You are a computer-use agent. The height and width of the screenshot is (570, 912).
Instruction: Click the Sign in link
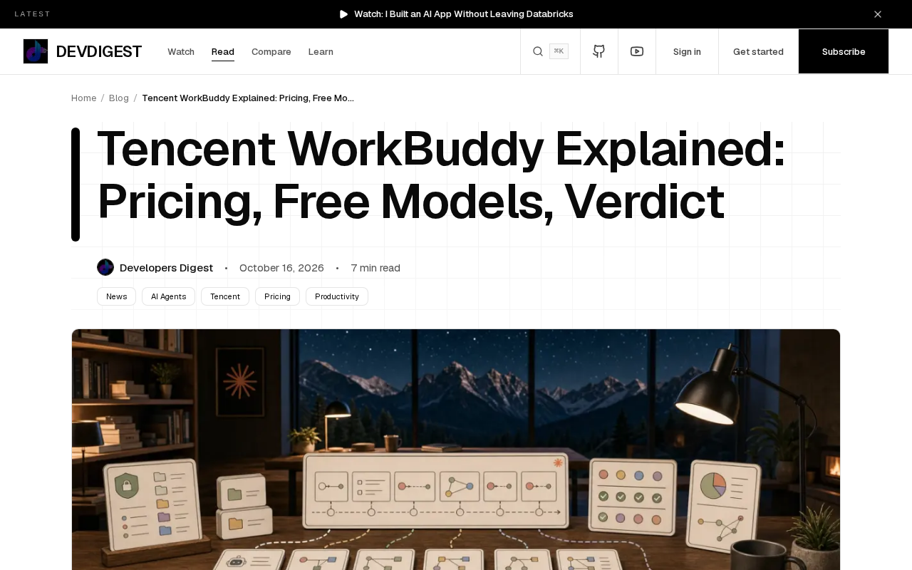point(687,51)
